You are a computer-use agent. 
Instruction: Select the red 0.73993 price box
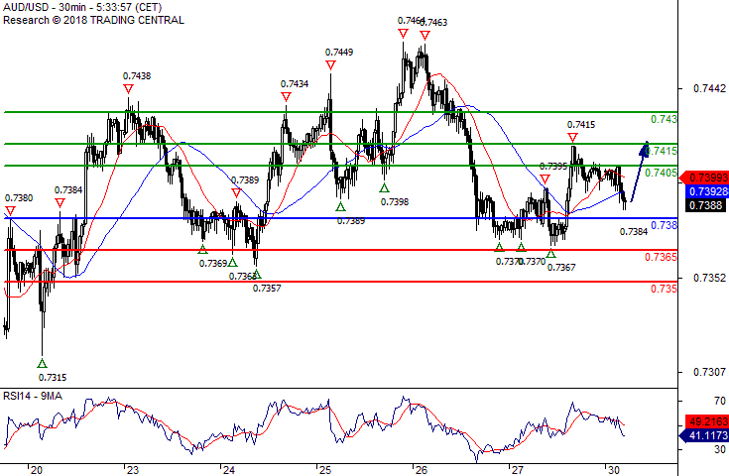pos(710,177)
